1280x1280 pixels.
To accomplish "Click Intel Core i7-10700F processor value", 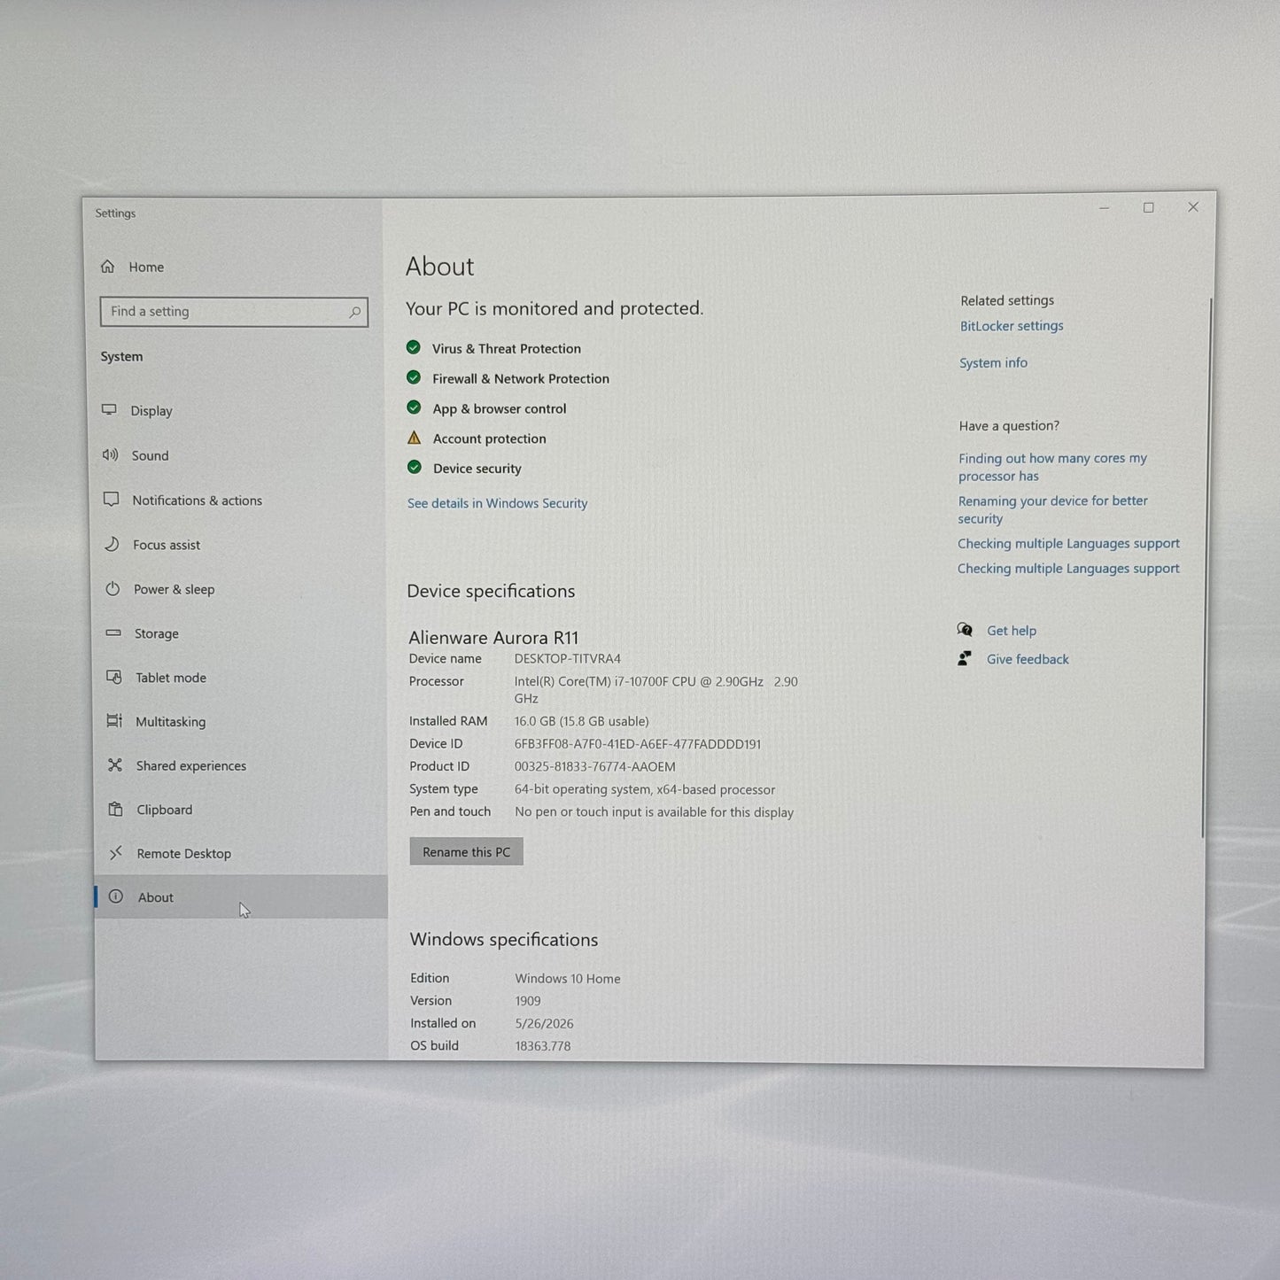I will 656,689.
